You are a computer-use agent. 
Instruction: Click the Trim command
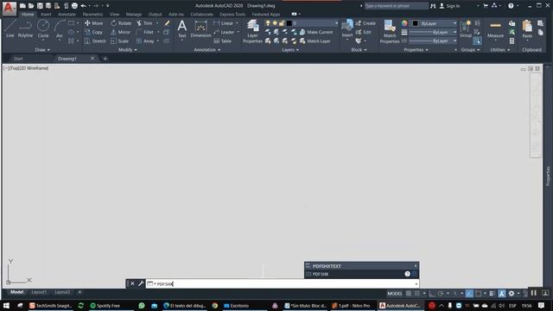pos(144,23)
